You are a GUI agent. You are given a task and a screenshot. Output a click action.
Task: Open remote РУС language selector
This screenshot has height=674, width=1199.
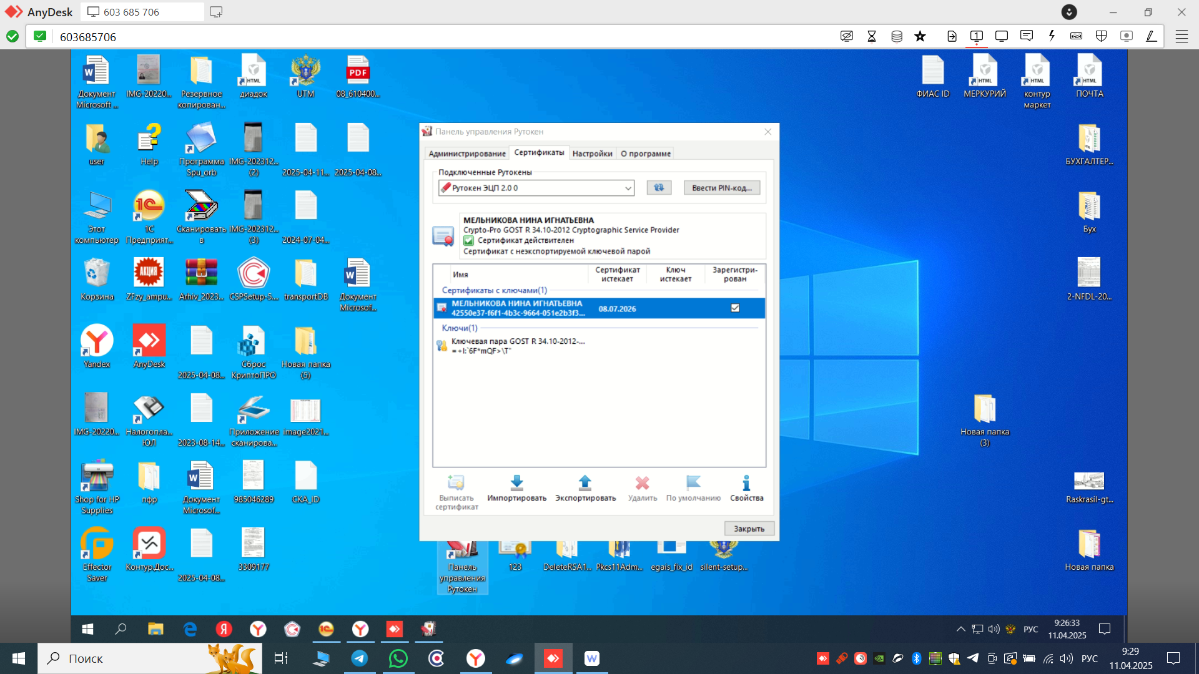[1030, 629]
